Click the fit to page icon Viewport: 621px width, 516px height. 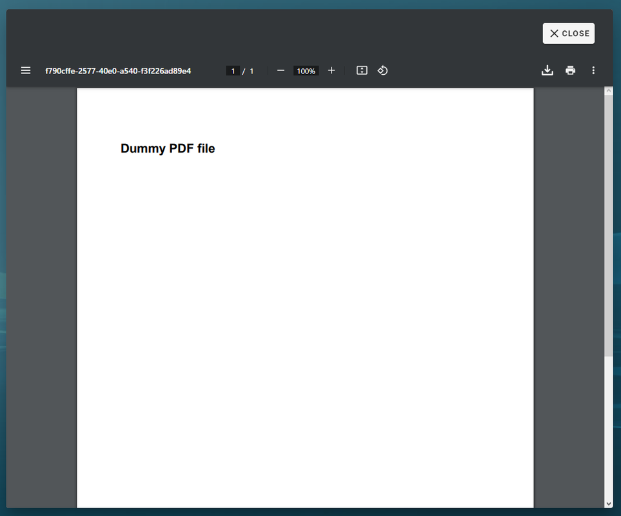click(x=362, y=70)
